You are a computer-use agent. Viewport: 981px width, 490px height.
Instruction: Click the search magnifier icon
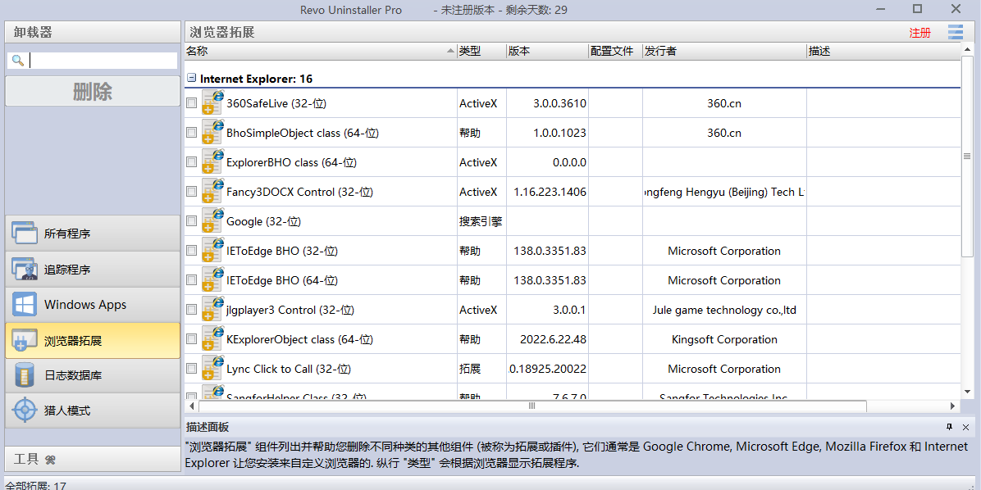17,61
